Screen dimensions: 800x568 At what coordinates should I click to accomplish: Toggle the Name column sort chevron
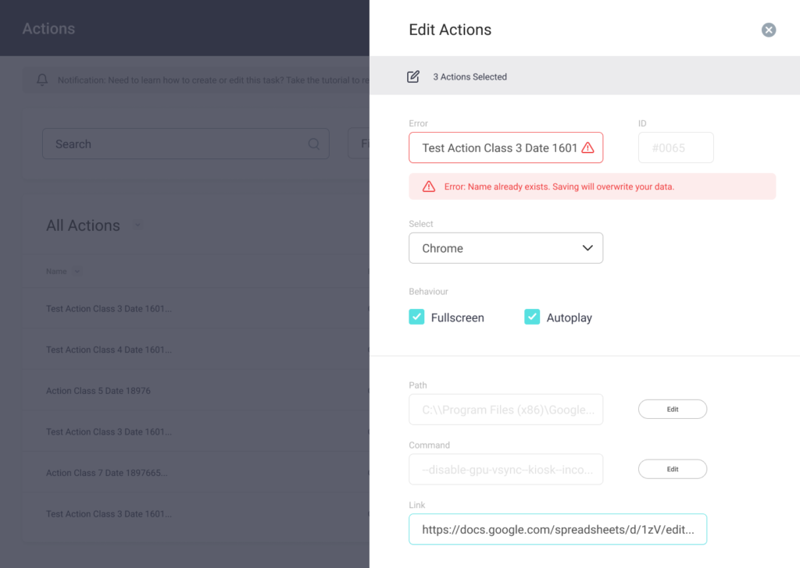(77, 272)
